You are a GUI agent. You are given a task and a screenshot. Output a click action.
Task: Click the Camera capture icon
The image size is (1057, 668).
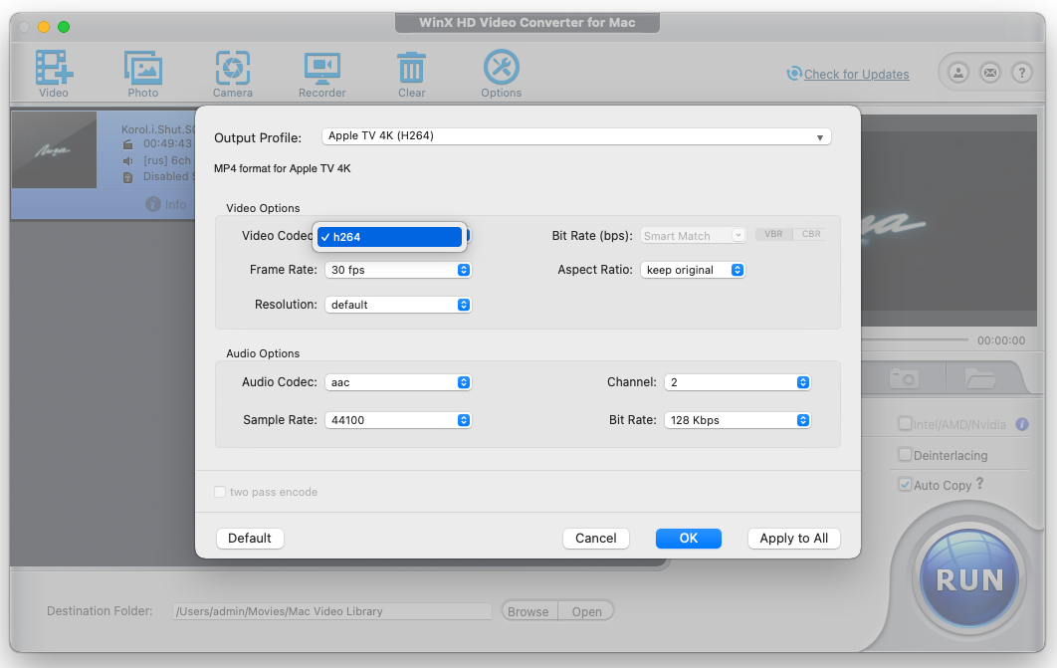click(x=232, y=70)
